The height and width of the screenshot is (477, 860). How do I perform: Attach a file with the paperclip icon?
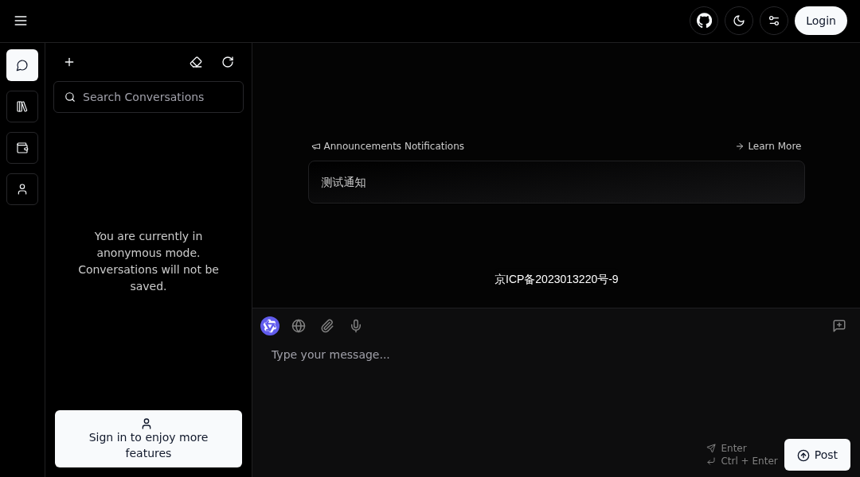tap(327, 326)
